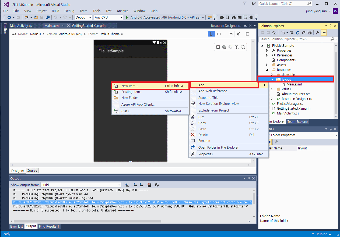Change the Nexus 4 device selector

pyautogui.click(x=37, y=34)
